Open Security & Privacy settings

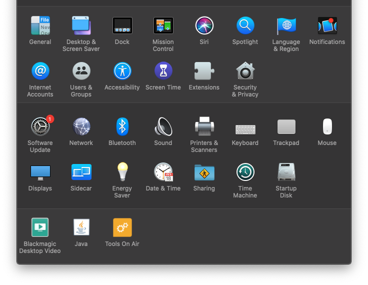[245, 71]
